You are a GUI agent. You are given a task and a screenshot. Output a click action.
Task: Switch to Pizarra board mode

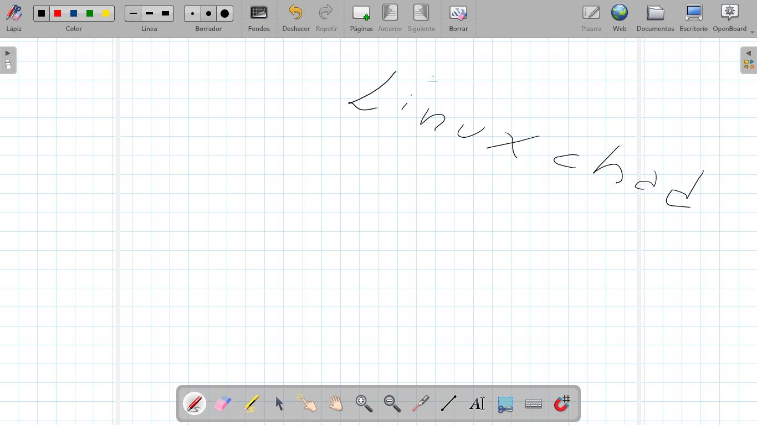click(x=591, y=18)
